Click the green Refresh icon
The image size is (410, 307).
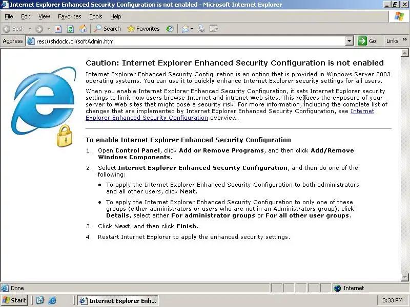pos(70,29)
